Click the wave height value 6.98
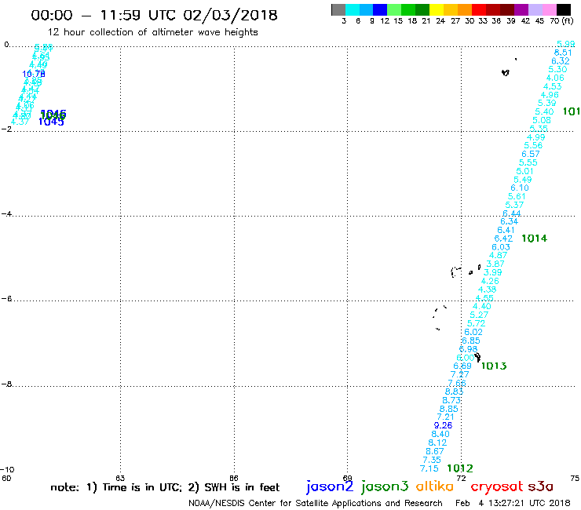581x510 pixels. point(469,349)
